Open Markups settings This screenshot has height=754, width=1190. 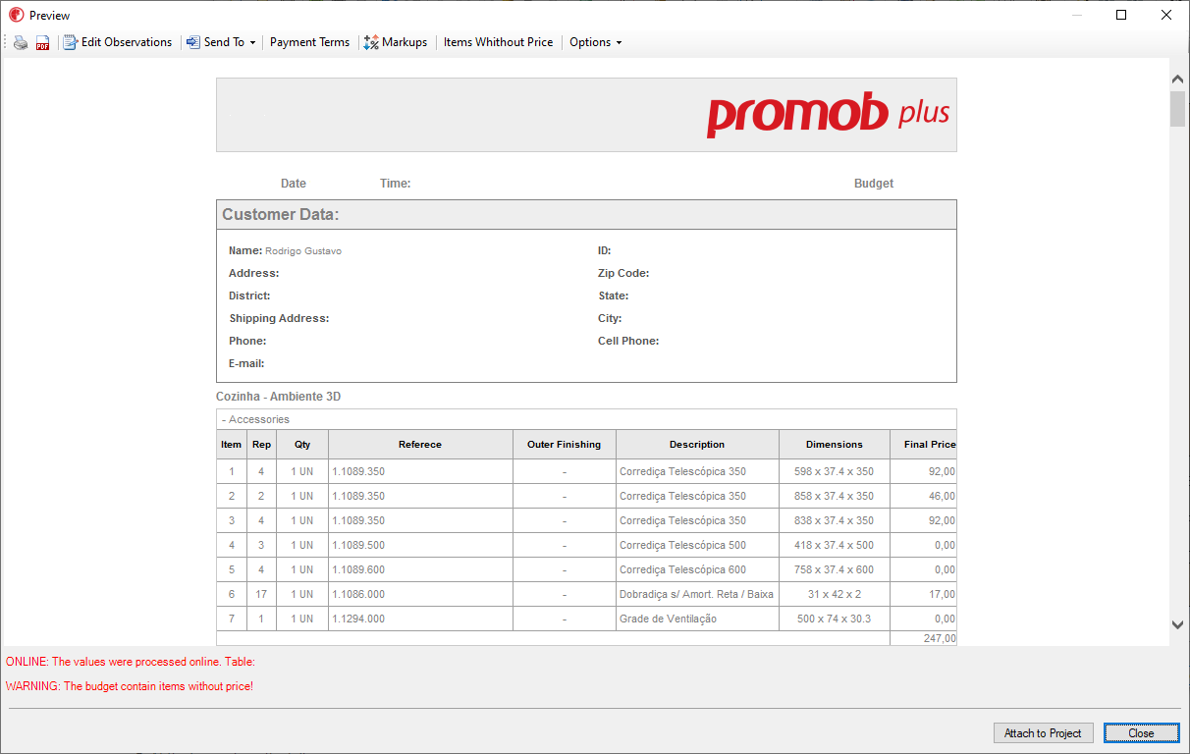tap(396, 42)
